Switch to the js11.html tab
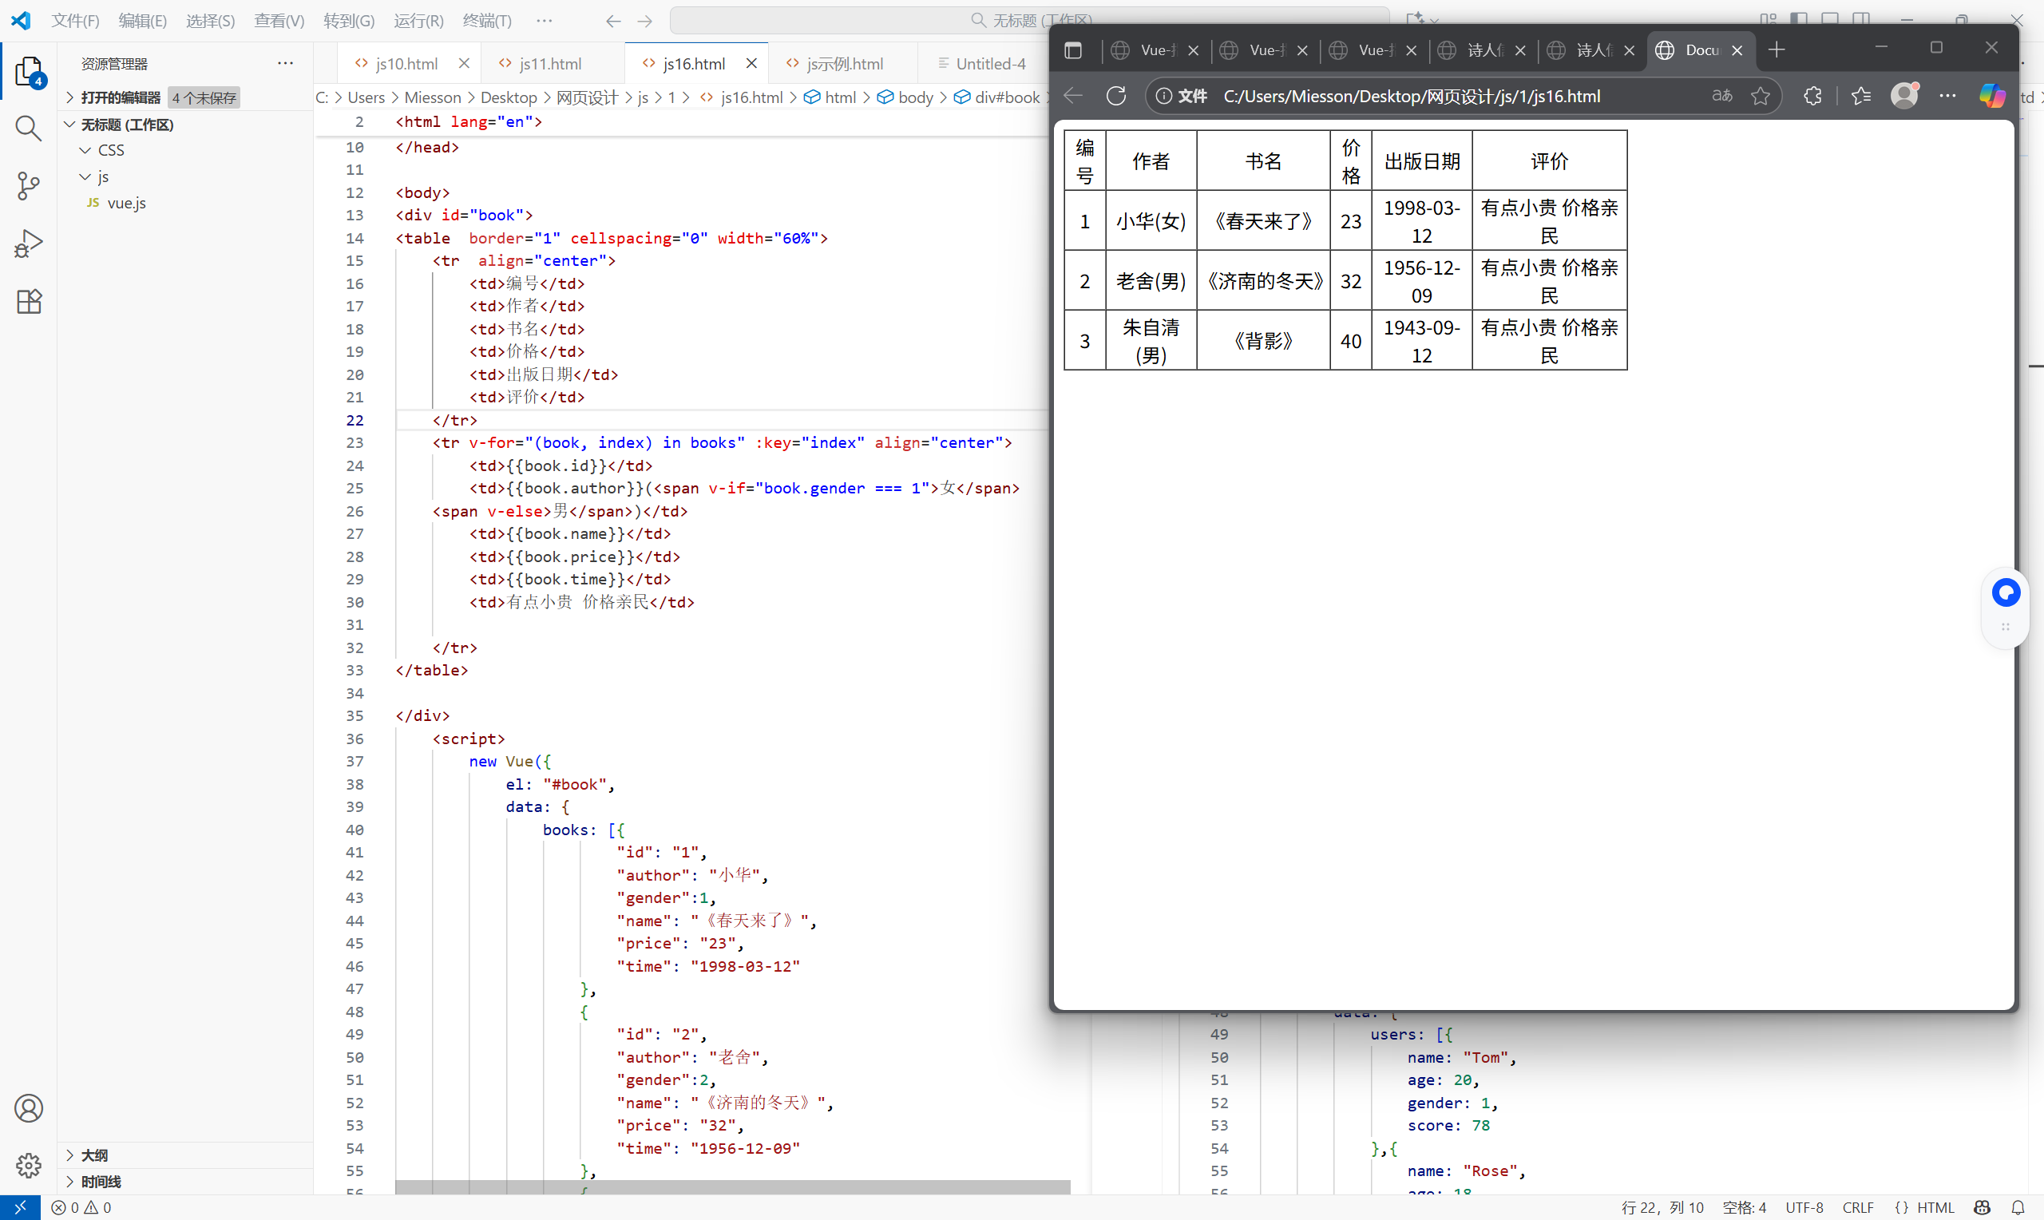This screenshot has width=2044, height=1220. (x=550, y=64)
